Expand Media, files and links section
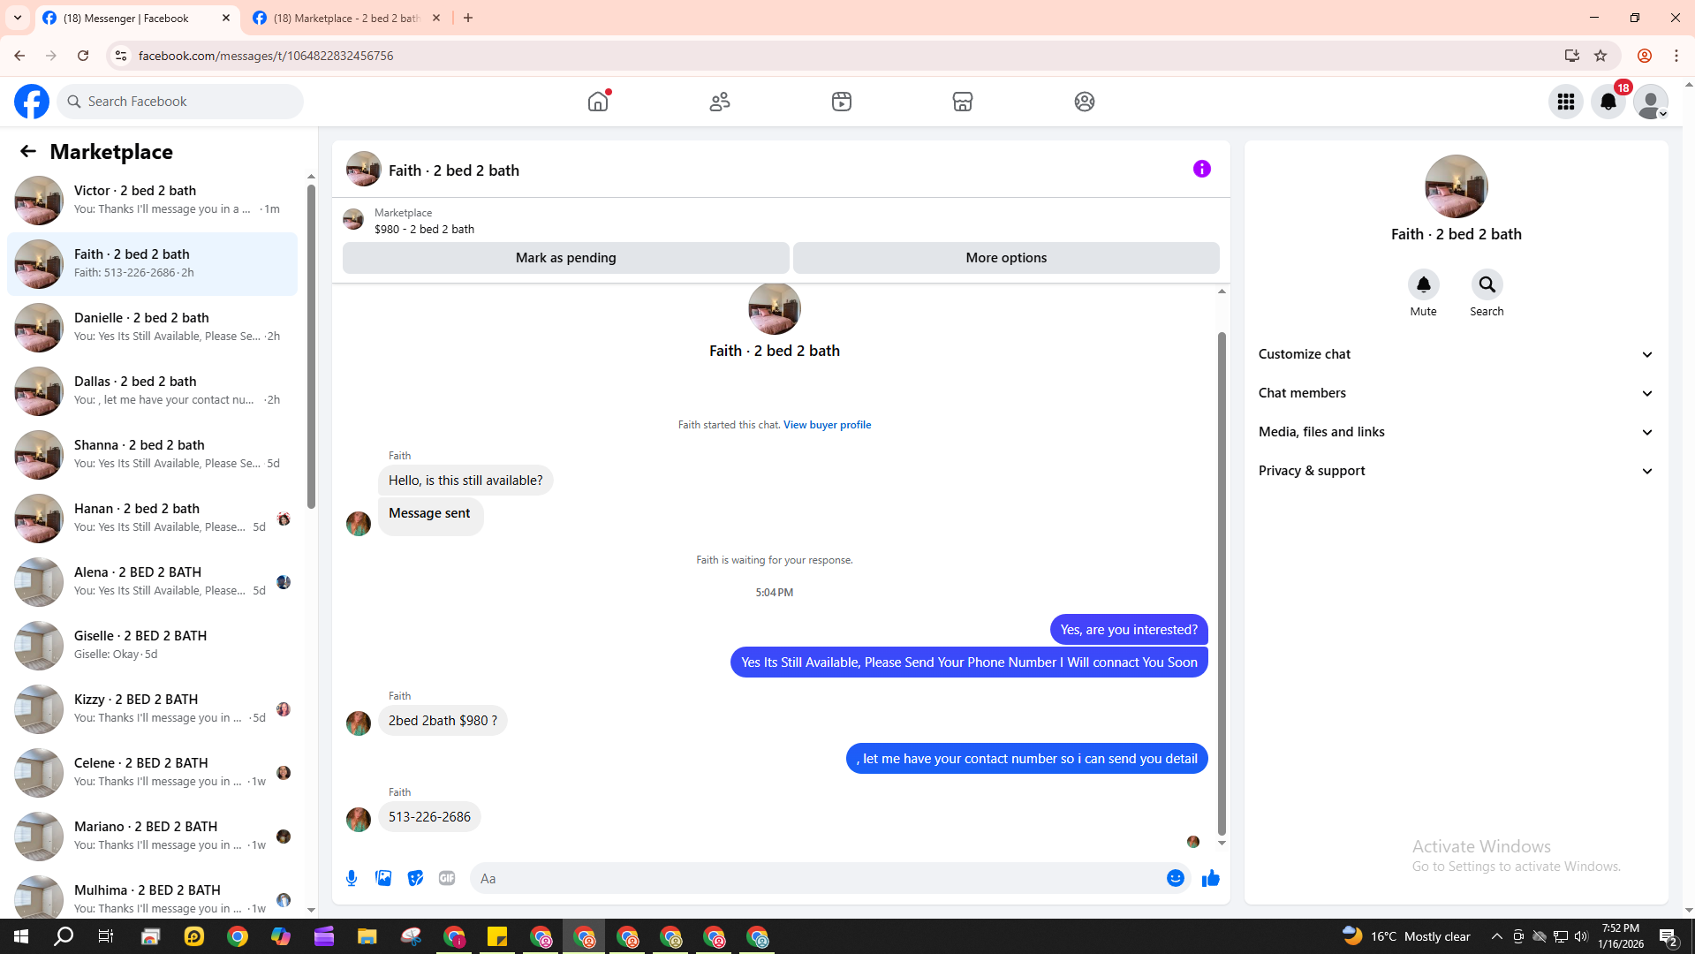The width and height of the screenshot is (1695, 954). coord(1456,432)
